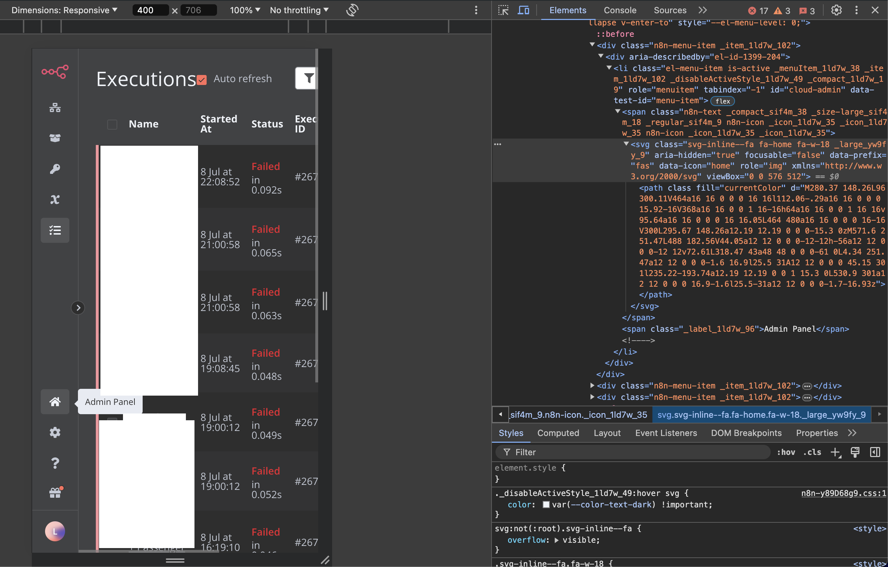Open the No throttling dropdown

point(299,10)
